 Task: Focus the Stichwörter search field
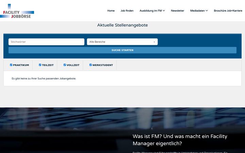click(46, 42)
